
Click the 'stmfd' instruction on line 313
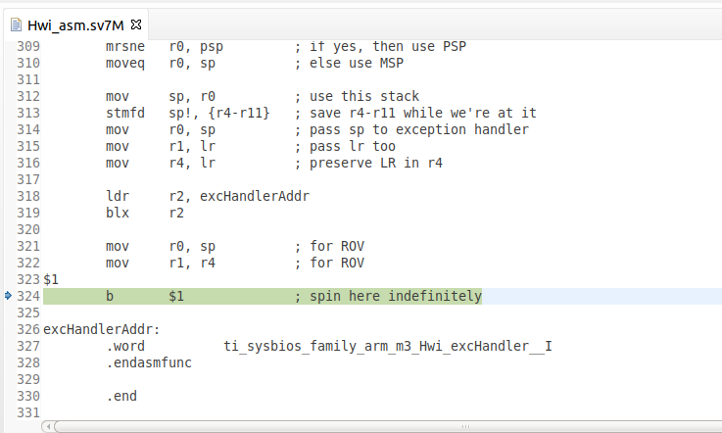pos(125,113)
